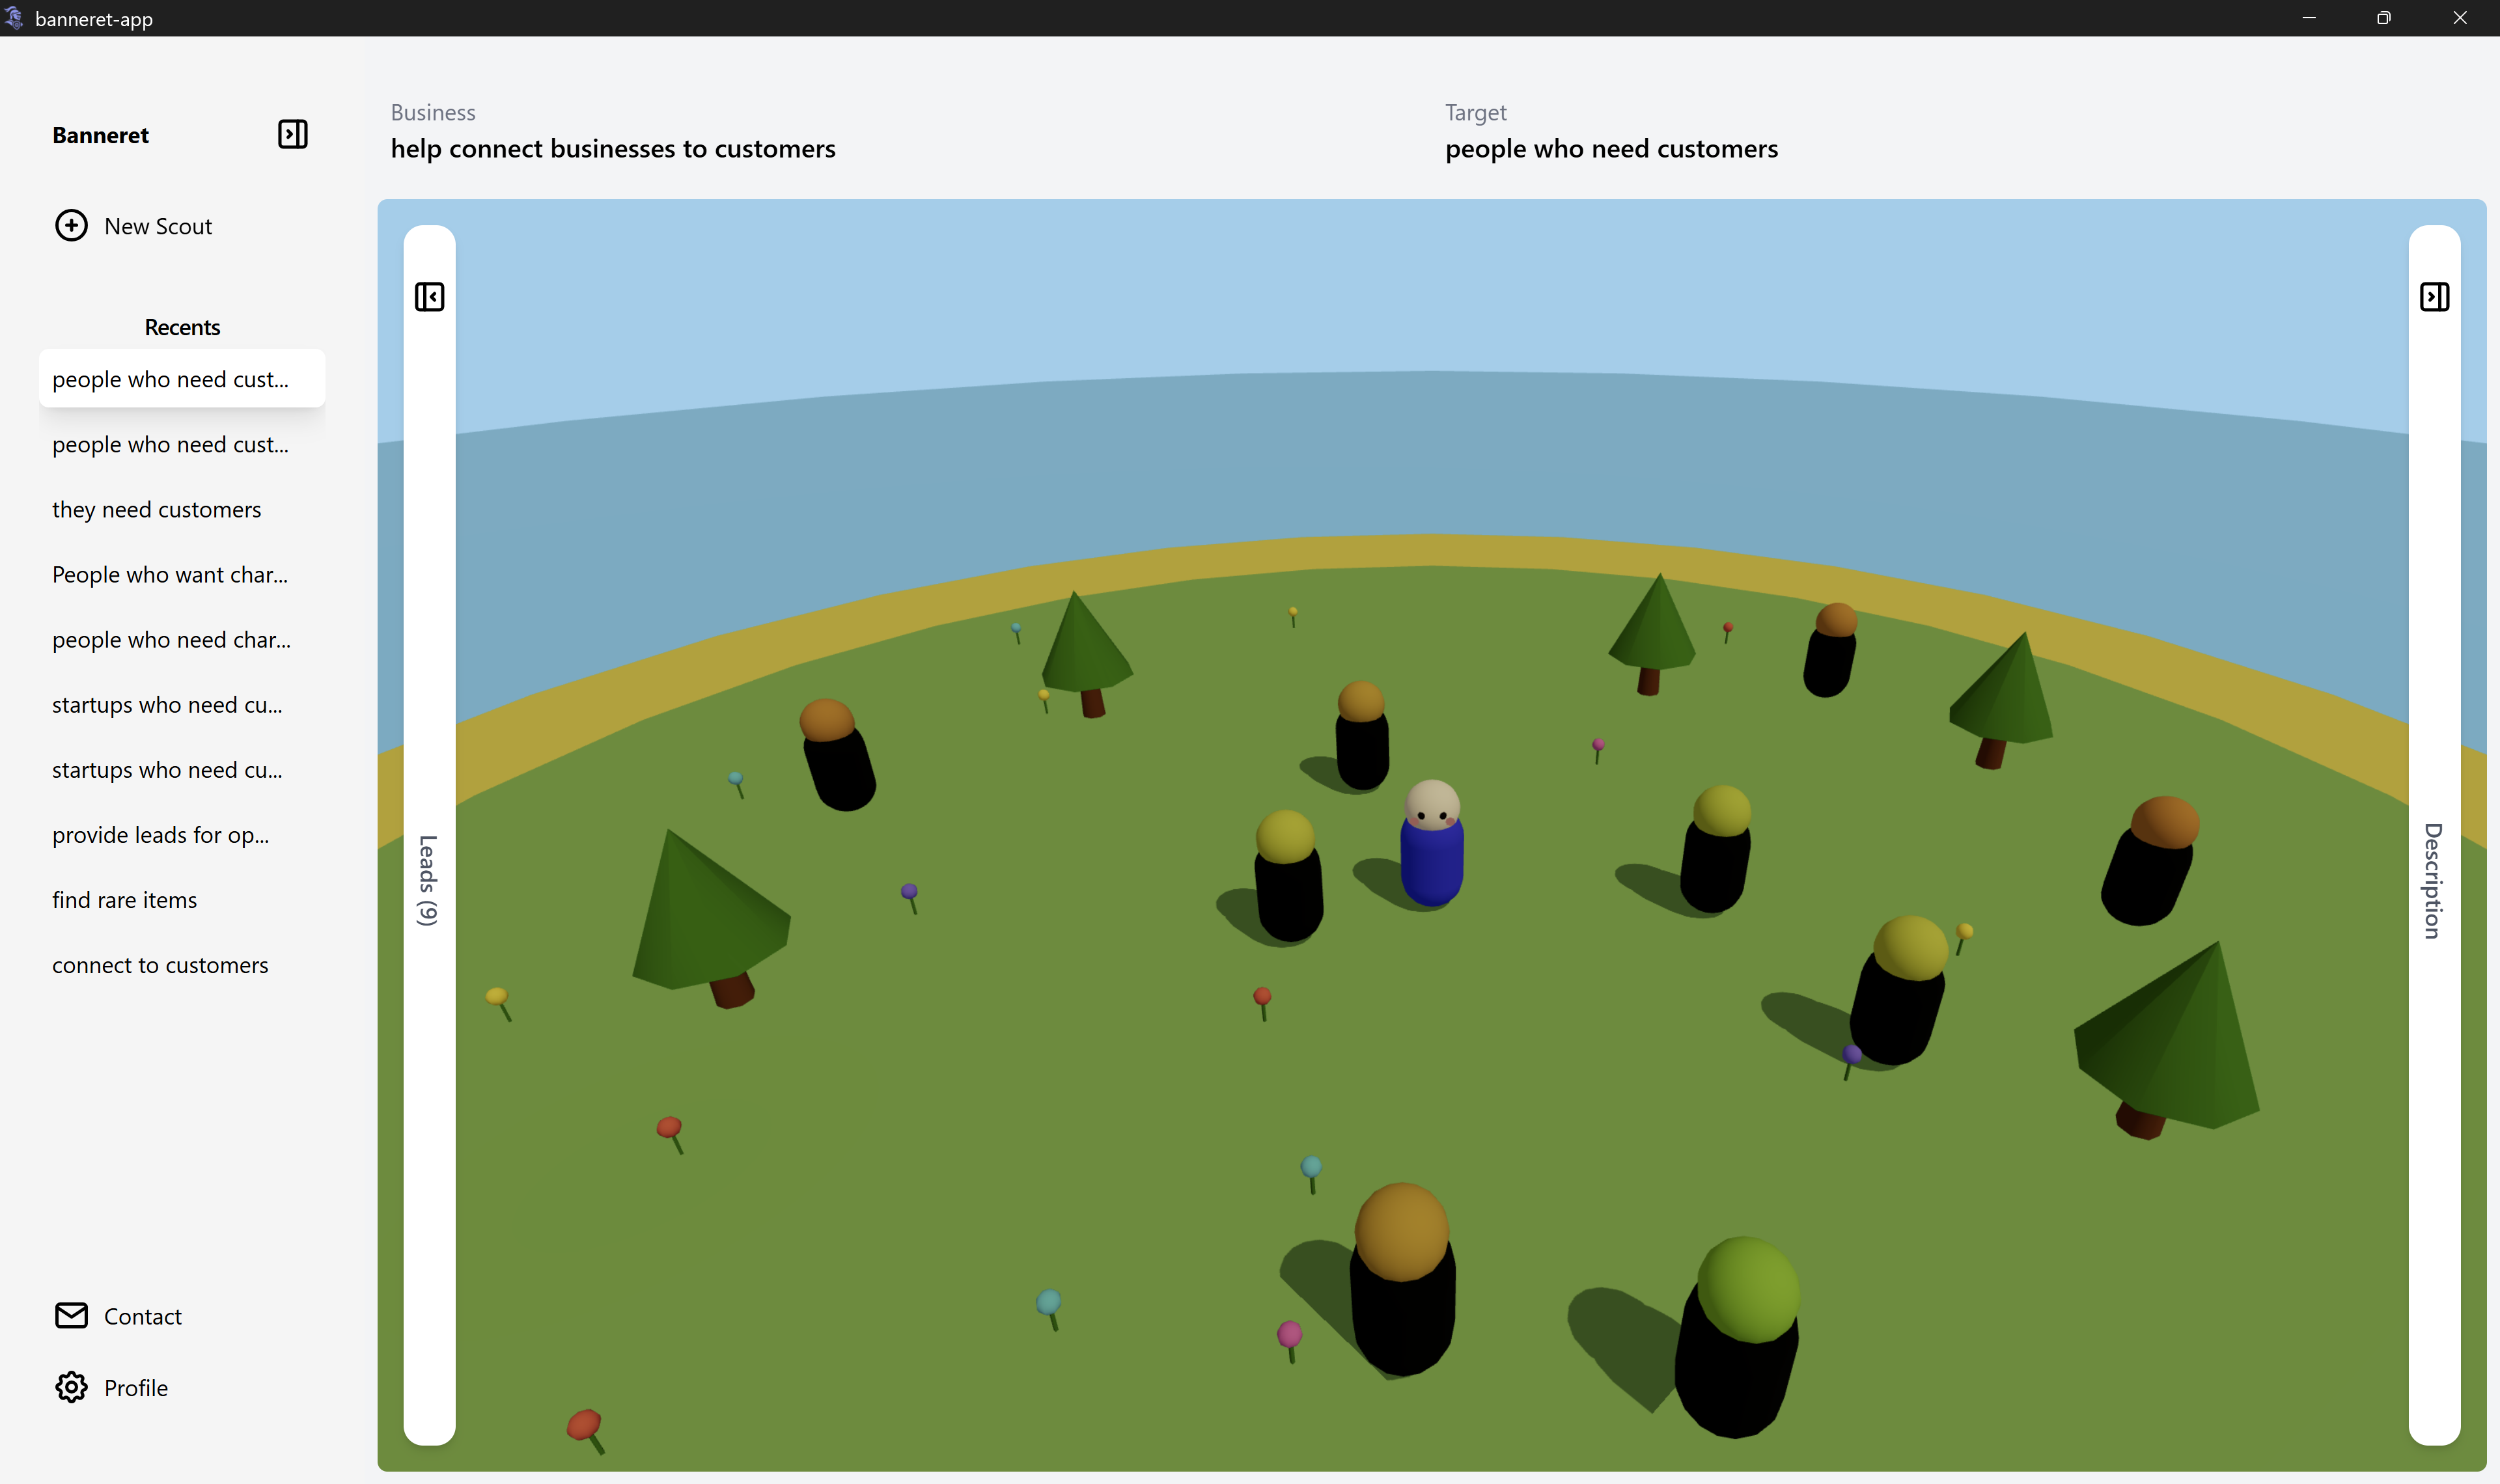2500x1484 pixels.
Task: Open 'connect to customers' recent scout
Action: (160, 965)
